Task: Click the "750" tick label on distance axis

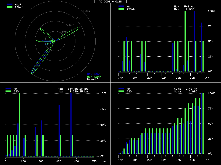Action: click(x=94, y=161)
